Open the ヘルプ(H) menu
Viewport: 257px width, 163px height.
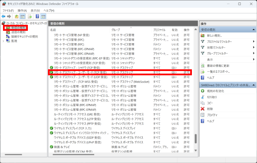coord(49,10)
